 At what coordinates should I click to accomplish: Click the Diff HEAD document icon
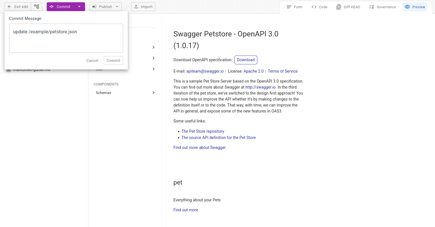point(339,7)
